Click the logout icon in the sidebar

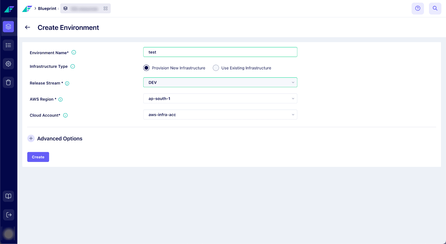pos(8,215)
